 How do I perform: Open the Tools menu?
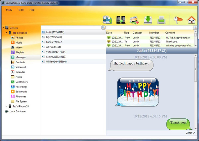click(21, 10)
